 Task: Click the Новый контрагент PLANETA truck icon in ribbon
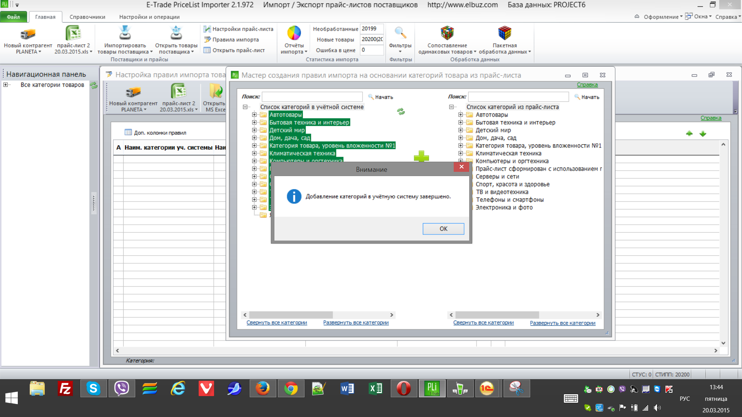(x=28, y=34)
